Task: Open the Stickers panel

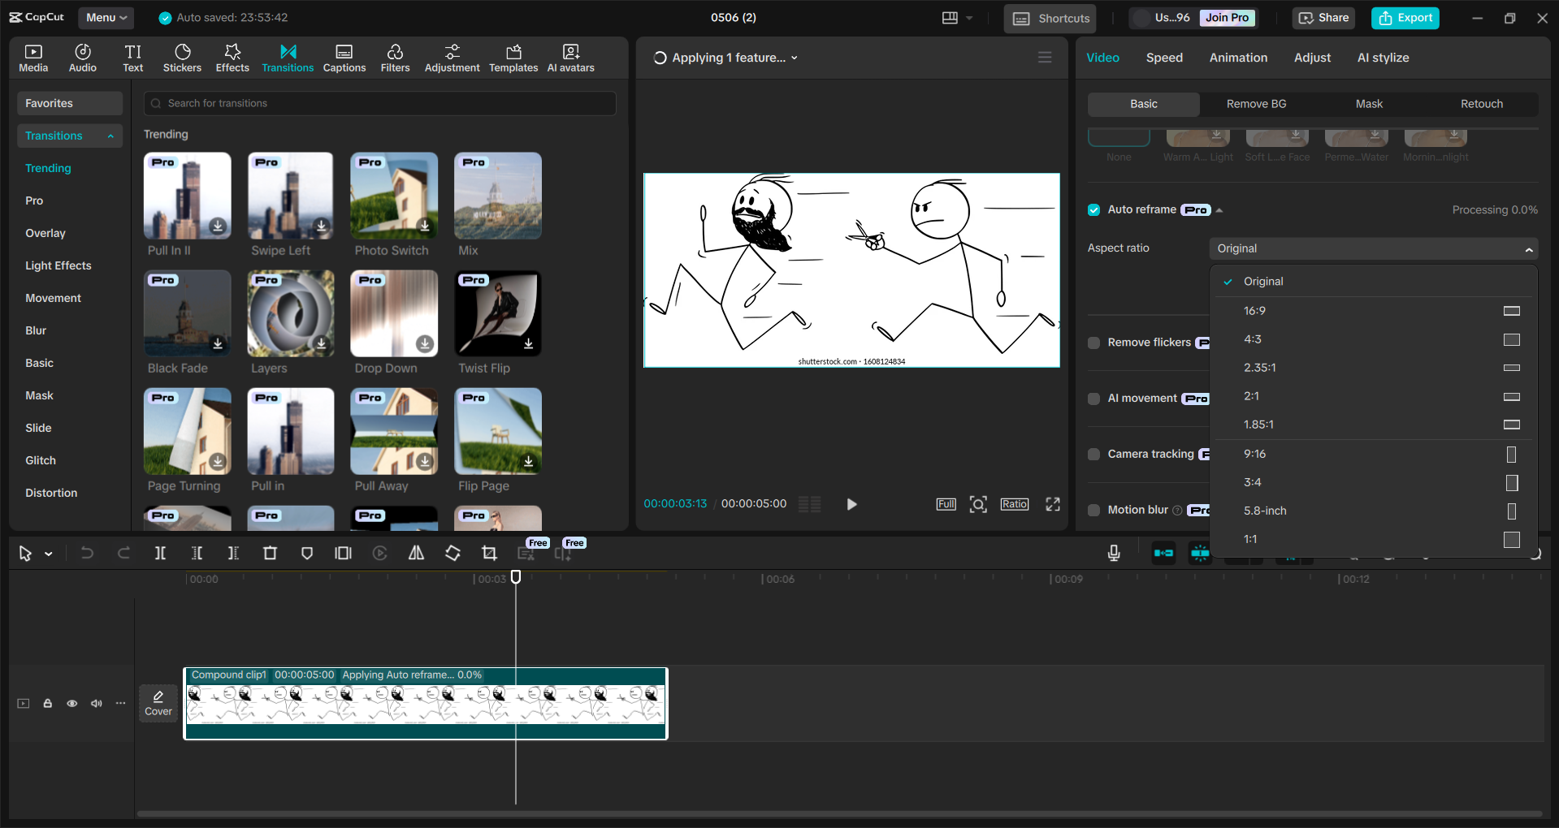Action: click(182, 57)
